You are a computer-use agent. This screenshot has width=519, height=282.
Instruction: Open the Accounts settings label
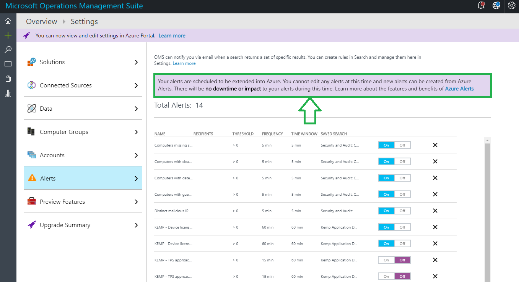click(x=52, y=155)
